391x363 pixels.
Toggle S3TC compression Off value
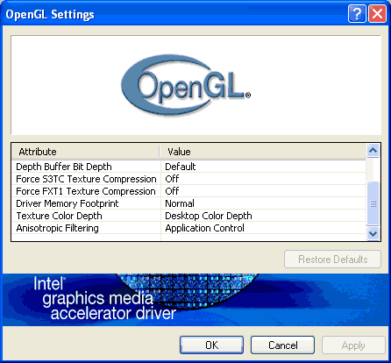(x=172, y=179)
